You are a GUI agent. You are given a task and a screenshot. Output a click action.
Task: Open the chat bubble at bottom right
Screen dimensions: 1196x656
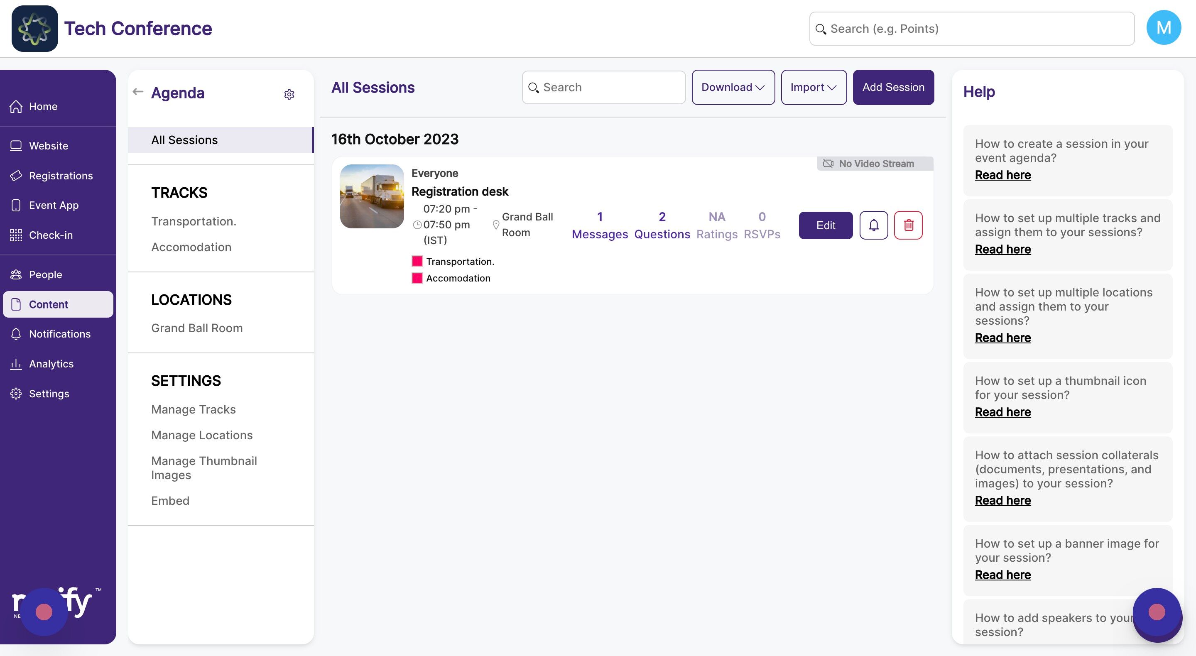click(x=1156, y=612)
